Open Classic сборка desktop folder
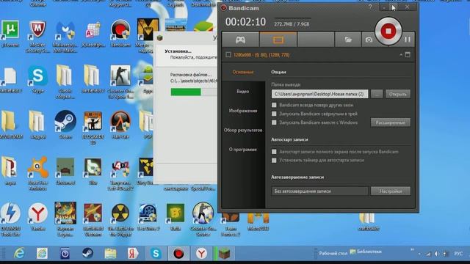 point(65,81)
